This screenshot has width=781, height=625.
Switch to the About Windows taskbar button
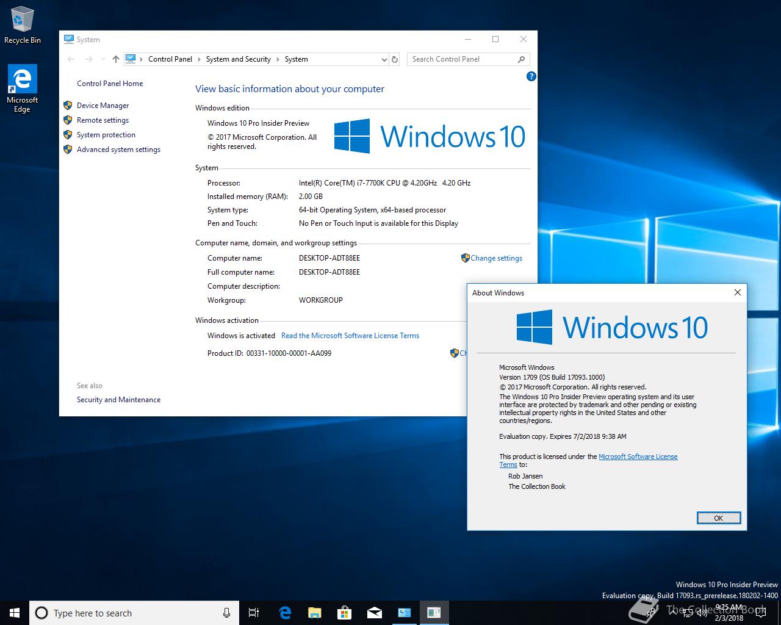coord(434,613)
